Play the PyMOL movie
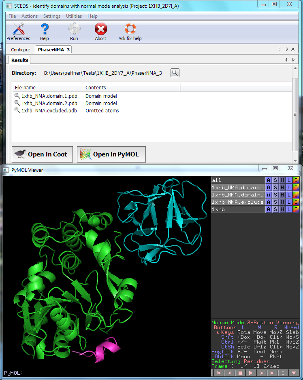 click(251, 373)
